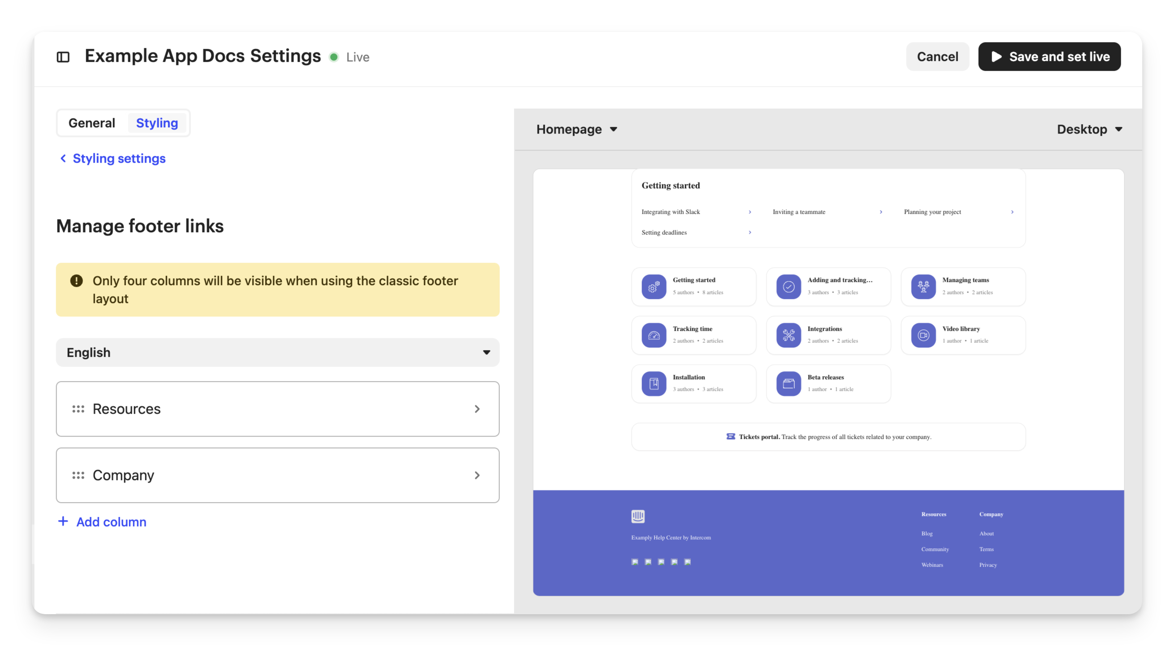The width and height of the screenshot is (1174, 646).
Task: Expand the Company footer column
Action: click(277, 475)
